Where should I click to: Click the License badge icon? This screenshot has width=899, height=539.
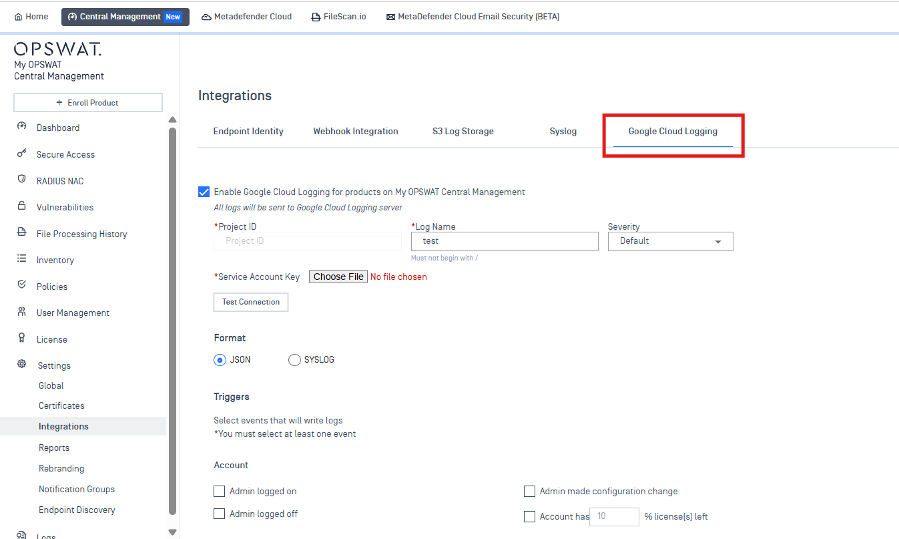(21, 339)
